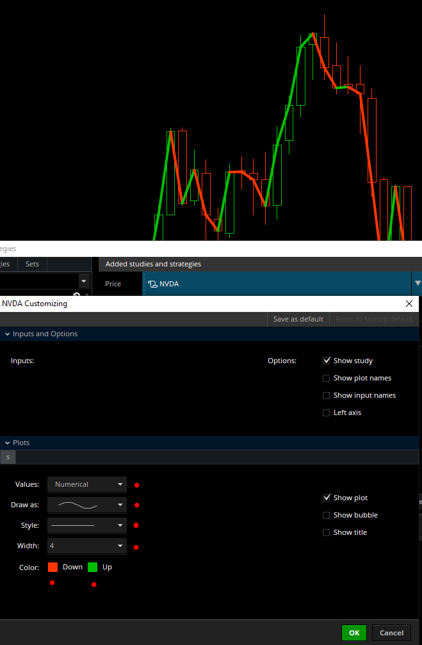Image resolution: width=422 pixels, height=645 pixels.
Task: Expand the line Style dropdown
Action: coord(87,526)
